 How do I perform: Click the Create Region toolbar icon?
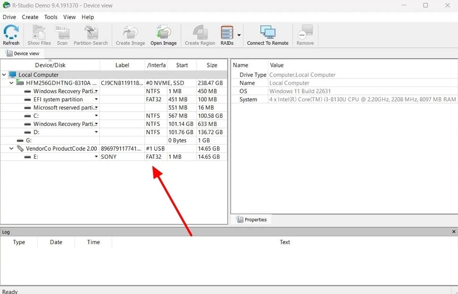click(x=200, y=32)
